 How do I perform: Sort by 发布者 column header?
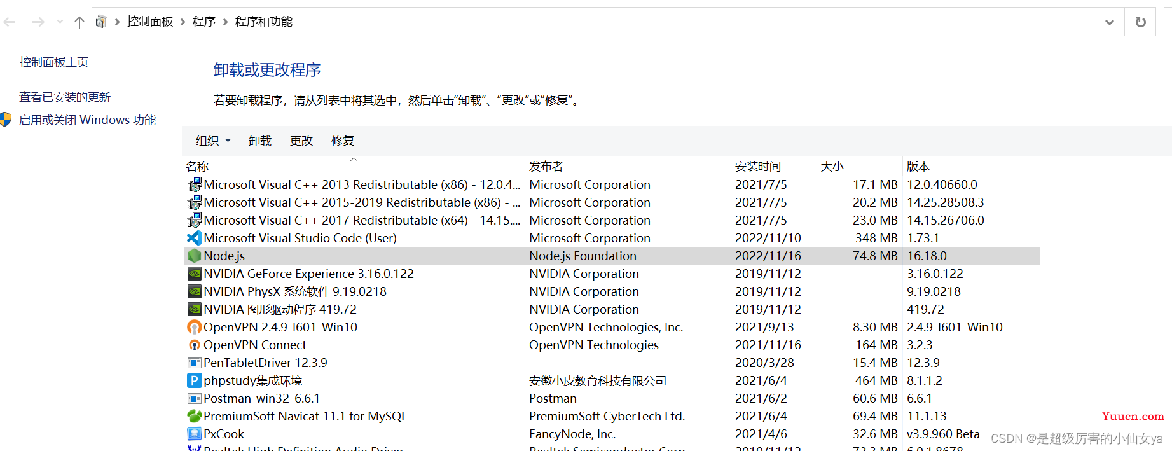pyautogui.click(x=546, y=166)
